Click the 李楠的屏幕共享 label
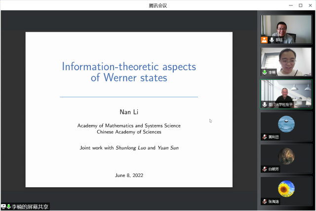Viewport: 316px width, 211px height. 30,207
